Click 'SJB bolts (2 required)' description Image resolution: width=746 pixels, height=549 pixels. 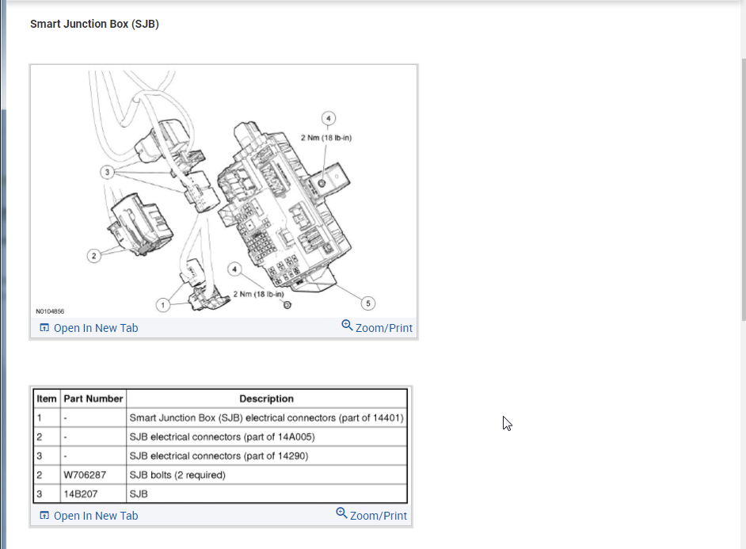tap(177, 475)
